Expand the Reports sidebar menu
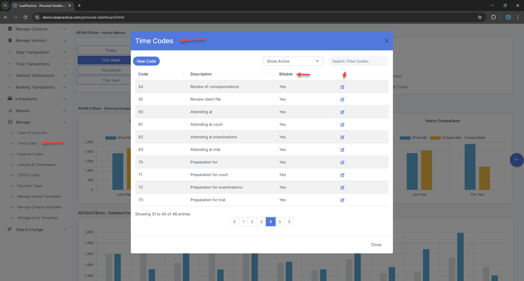The width and height of the screenshot is (524, 281). point(36,111)
